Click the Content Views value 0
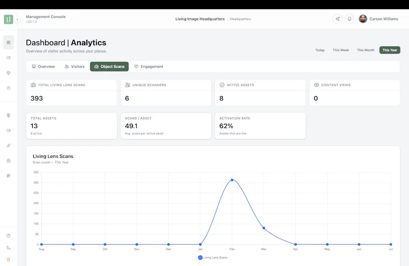The width and height of the screenshot is (409, 266). pos(316,98)
